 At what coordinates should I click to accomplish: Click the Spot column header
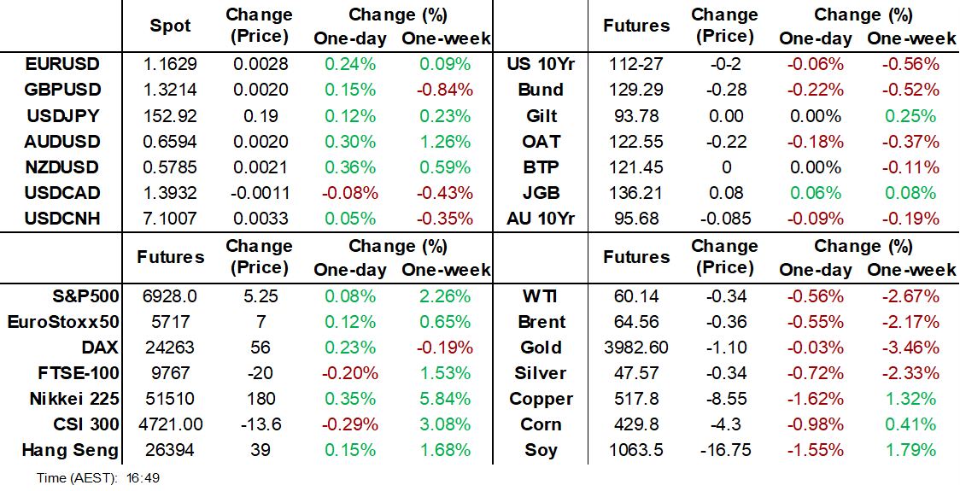coord(170,26)
